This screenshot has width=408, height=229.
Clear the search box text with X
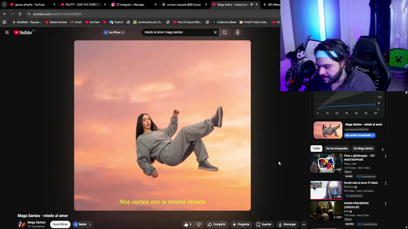[215, 32]
